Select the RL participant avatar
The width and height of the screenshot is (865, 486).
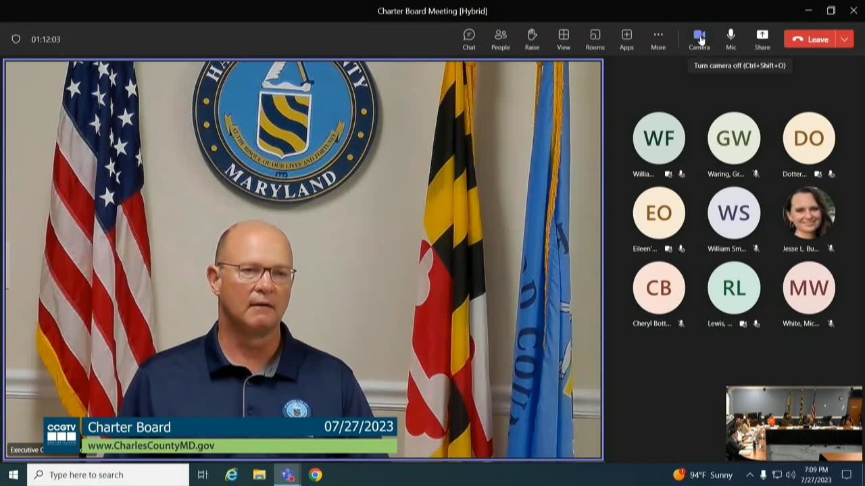click(x=734, y=288)
